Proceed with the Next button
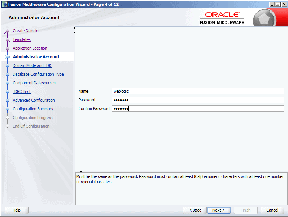 pos(219,210)
